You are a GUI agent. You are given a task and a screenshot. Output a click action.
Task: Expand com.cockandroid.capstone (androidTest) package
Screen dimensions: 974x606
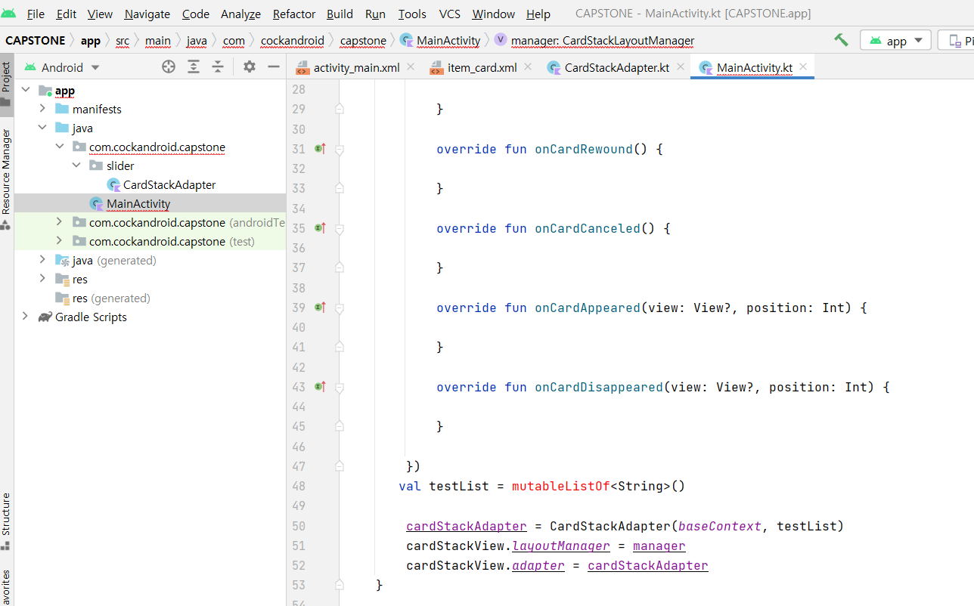(60, 222)
